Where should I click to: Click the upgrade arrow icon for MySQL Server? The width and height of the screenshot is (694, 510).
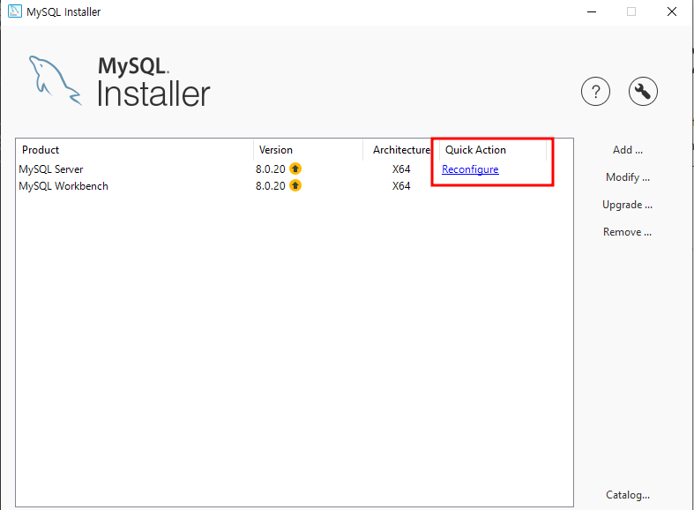tap(295, 169)
